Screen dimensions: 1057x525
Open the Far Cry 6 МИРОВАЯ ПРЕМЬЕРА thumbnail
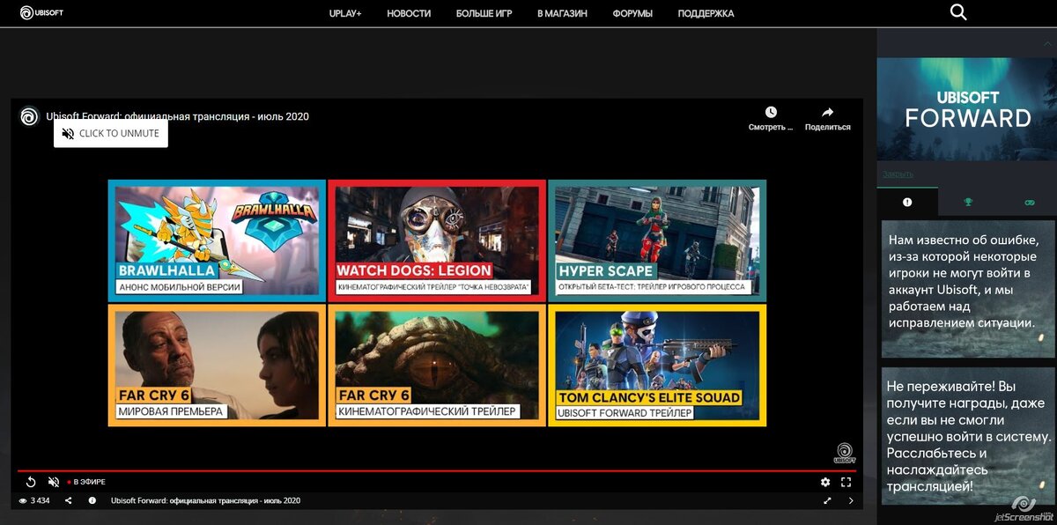coord(217,366)
